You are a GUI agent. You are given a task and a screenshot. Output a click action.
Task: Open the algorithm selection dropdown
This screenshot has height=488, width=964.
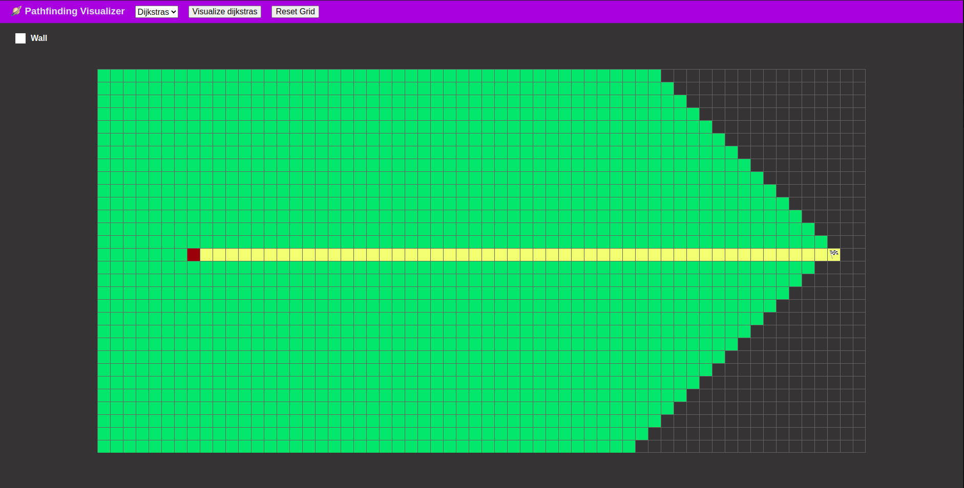click(157, 11)
